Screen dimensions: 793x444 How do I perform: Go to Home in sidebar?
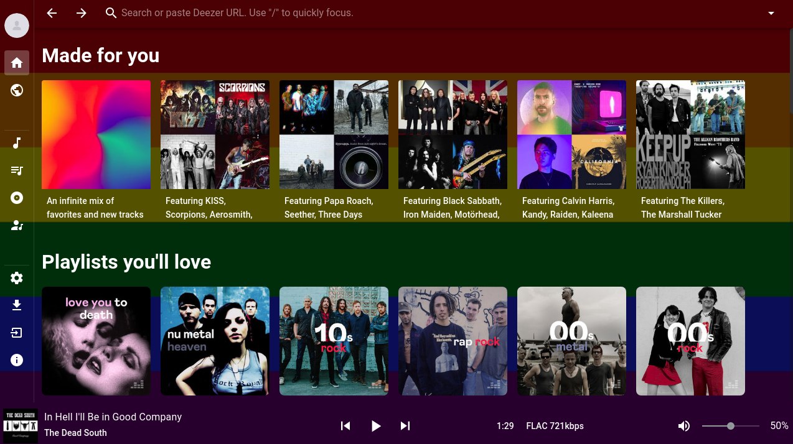coord(17,63)
